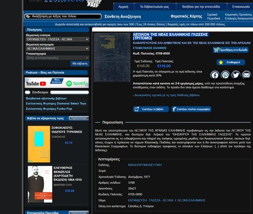This screenshot has width=253, height=214.
Task: Open the Θεματική ενότητα dropdown
Action: tap(58, 39)
